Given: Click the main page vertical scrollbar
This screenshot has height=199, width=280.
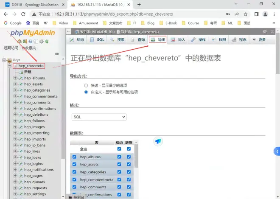Looking at the screenshot, I should [278, 53].
